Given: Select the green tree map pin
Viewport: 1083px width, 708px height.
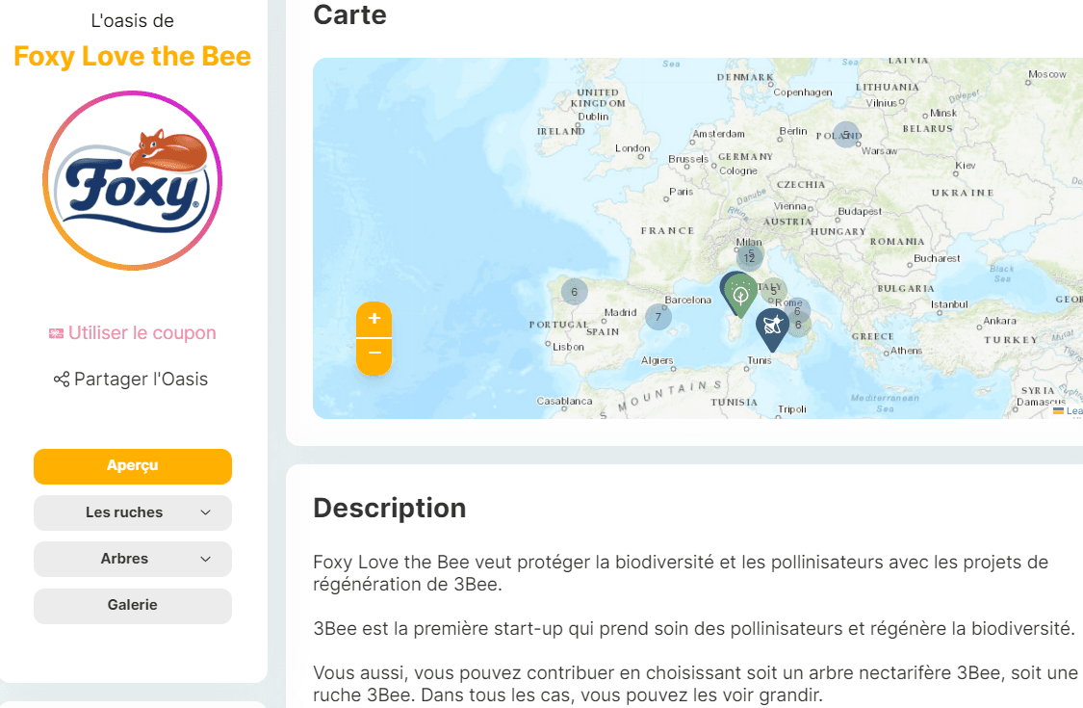Looking at the screenshot, I should 741,296.
